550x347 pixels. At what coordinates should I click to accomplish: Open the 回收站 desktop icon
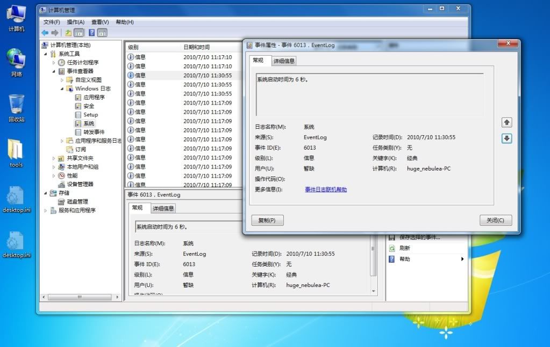tap(16, 107)
